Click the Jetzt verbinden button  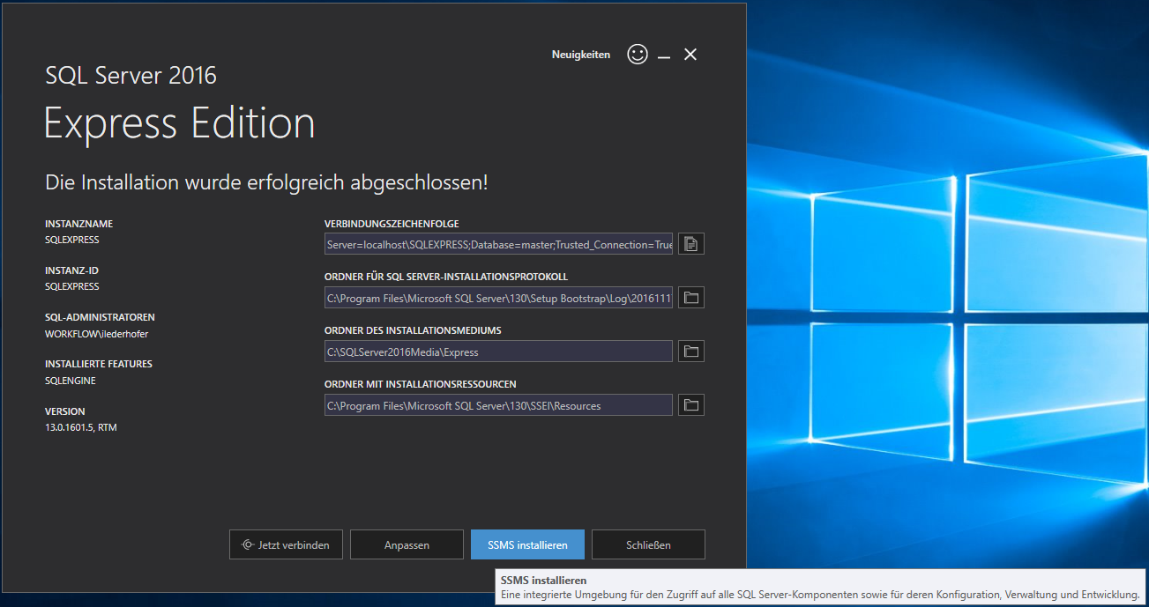tap(286, 544)
